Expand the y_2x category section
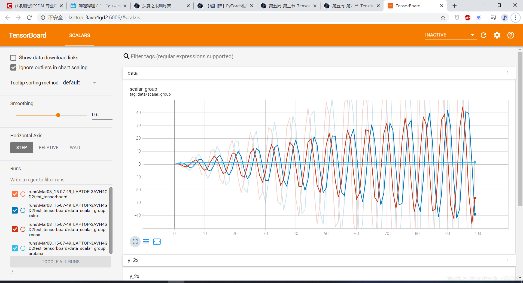Viewport: 523px width, 283px height. click(319, 260)
